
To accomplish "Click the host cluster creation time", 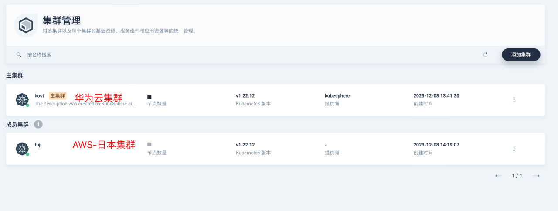I will tap(436, 96).
